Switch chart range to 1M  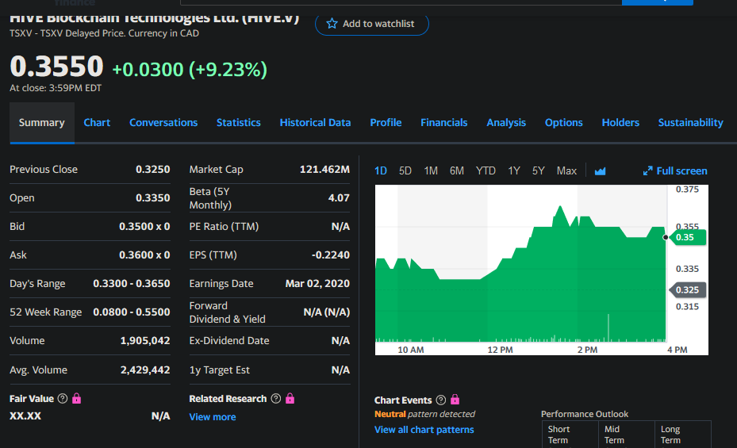click(431, 170)
